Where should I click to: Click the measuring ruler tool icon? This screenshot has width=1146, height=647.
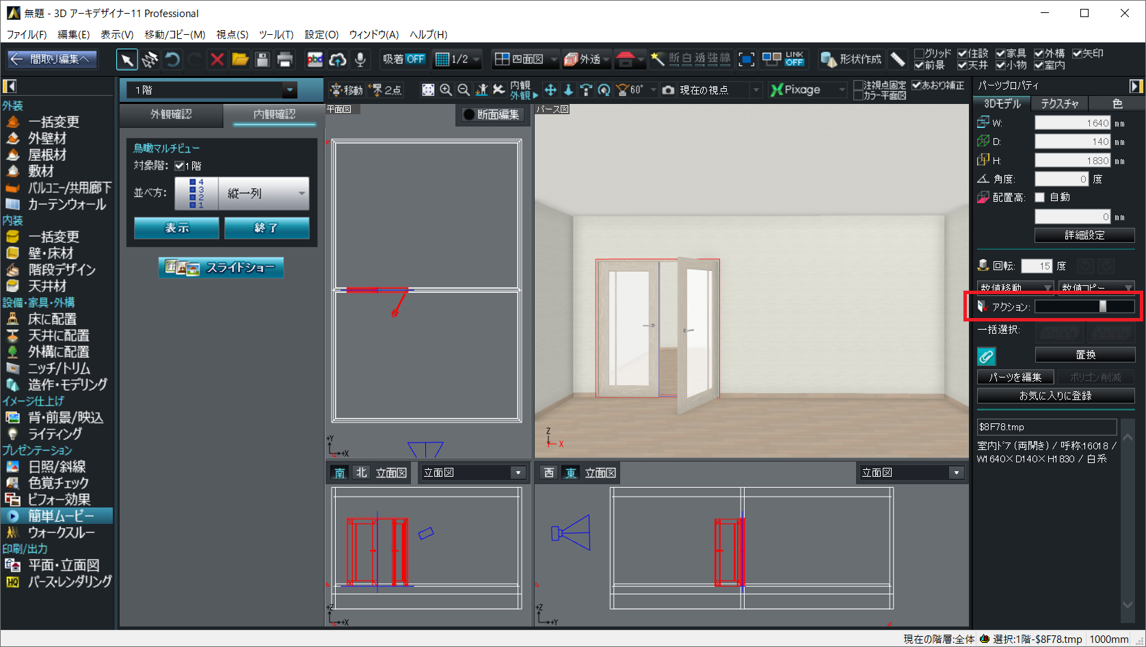898,60
